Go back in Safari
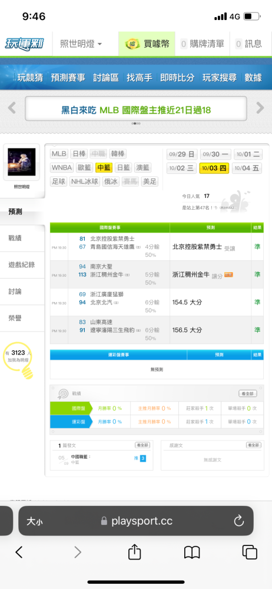272x589 pixels. click(x=19, y=552)
